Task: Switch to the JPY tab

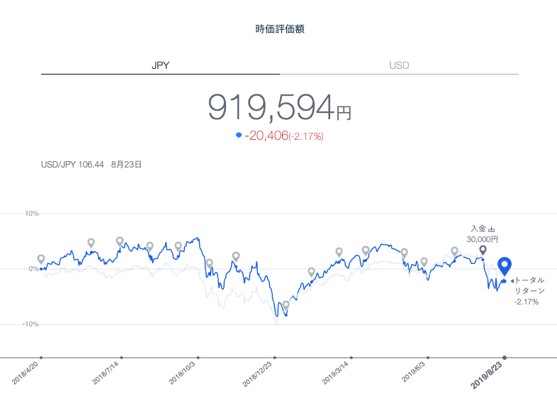Action: (160, 65)
